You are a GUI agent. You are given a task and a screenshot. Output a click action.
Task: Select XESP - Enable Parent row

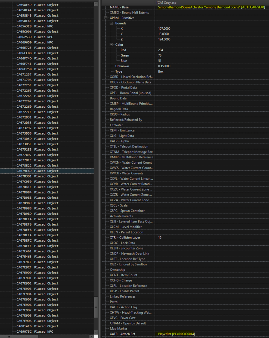[185, 291]
